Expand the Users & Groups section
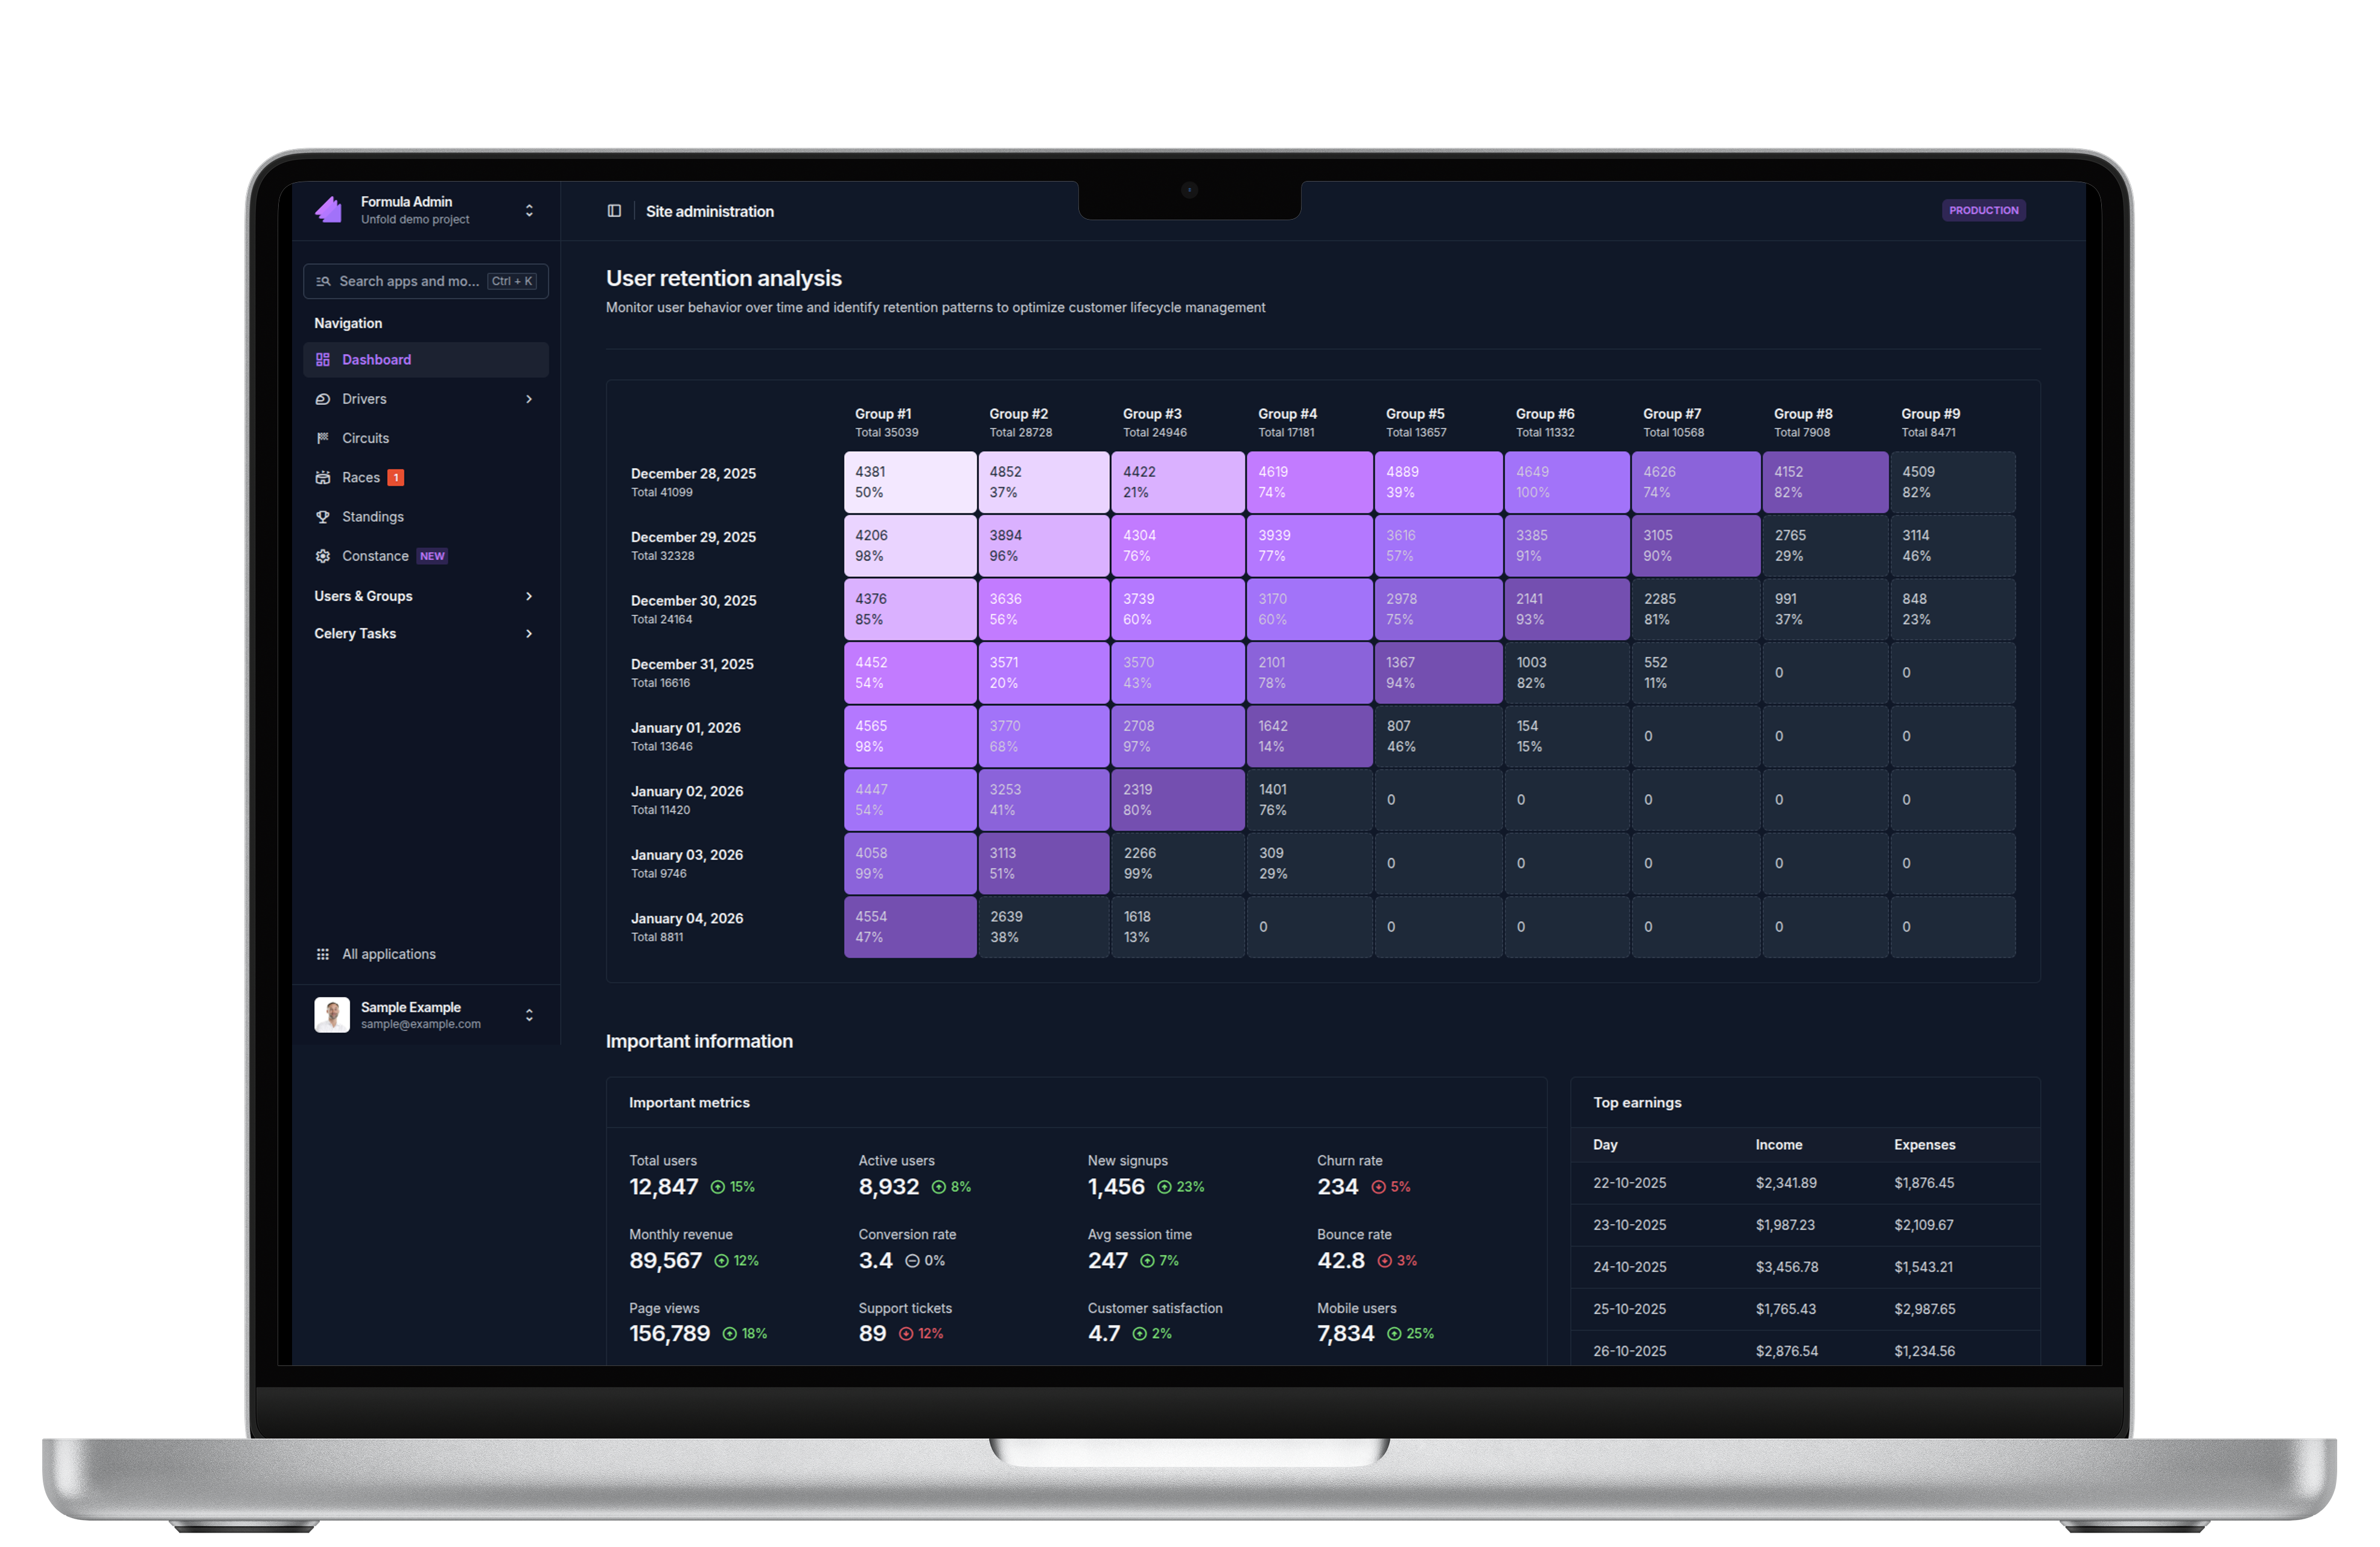2380x1547 pixels. tap(529, 596)
